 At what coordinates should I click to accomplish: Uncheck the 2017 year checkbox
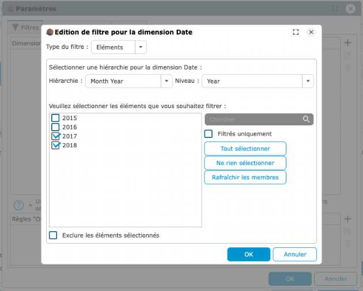tap(55, 136)
